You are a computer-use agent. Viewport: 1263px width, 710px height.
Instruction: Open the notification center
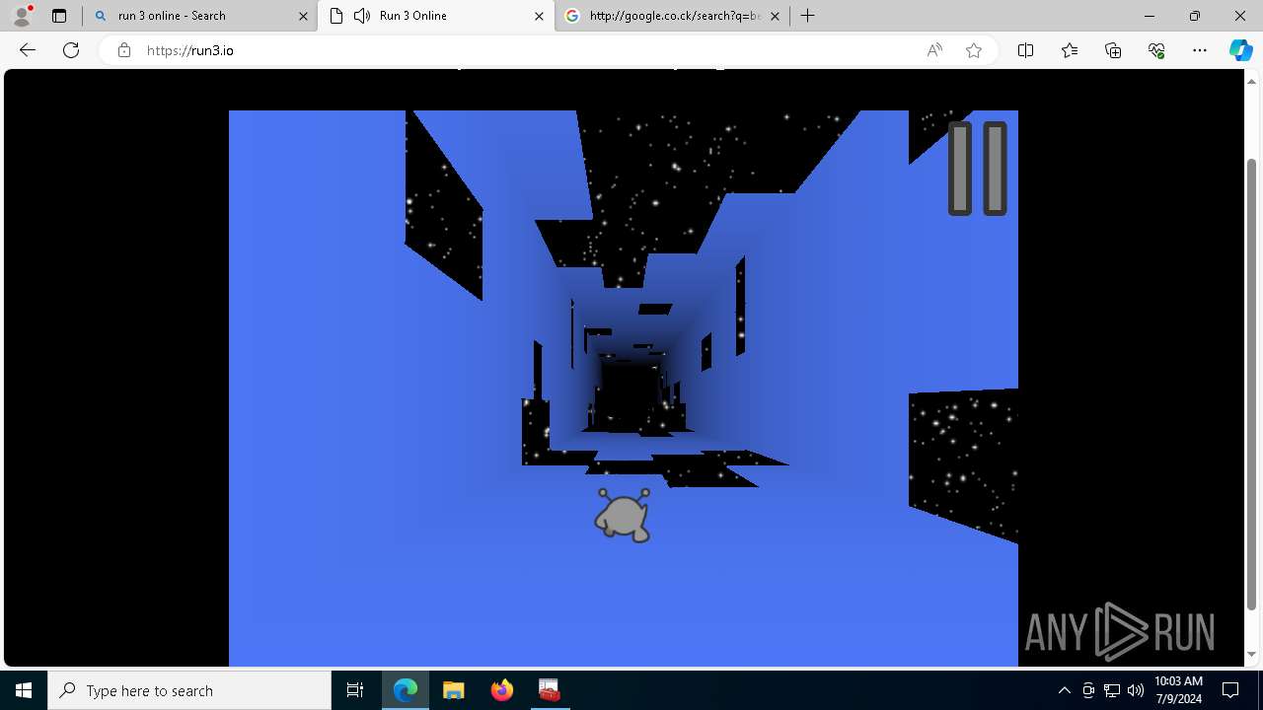(x=1230, y=690)
